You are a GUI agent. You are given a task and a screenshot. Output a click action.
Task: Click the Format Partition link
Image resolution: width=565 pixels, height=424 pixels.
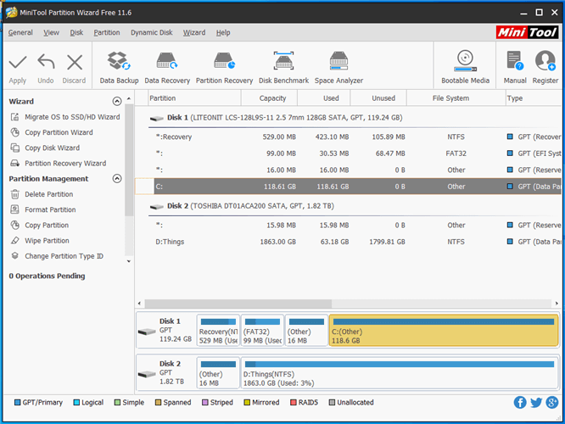point(50,209)
